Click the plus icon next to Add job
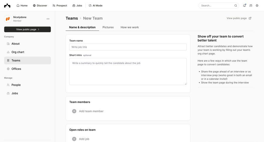Image resolution: width=264 pixels, height=142 pixels. 74,139
